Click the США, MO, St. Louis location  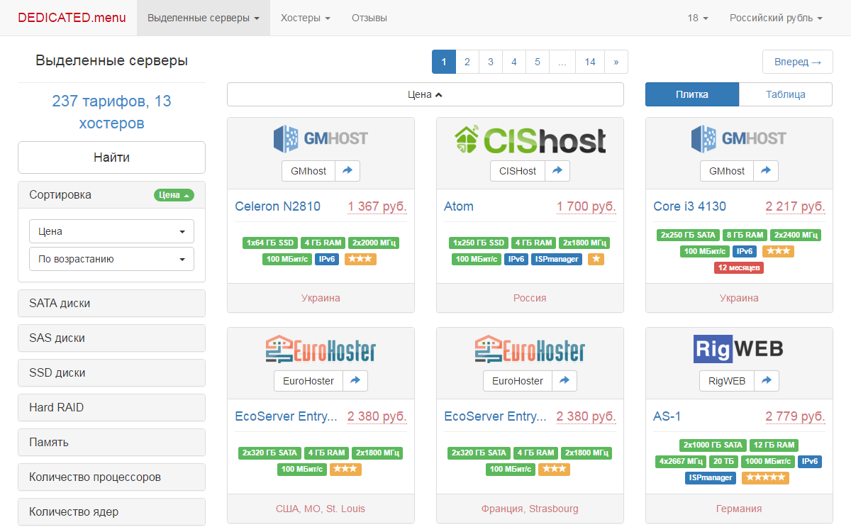pyautogui.click(x=321, y=509)
